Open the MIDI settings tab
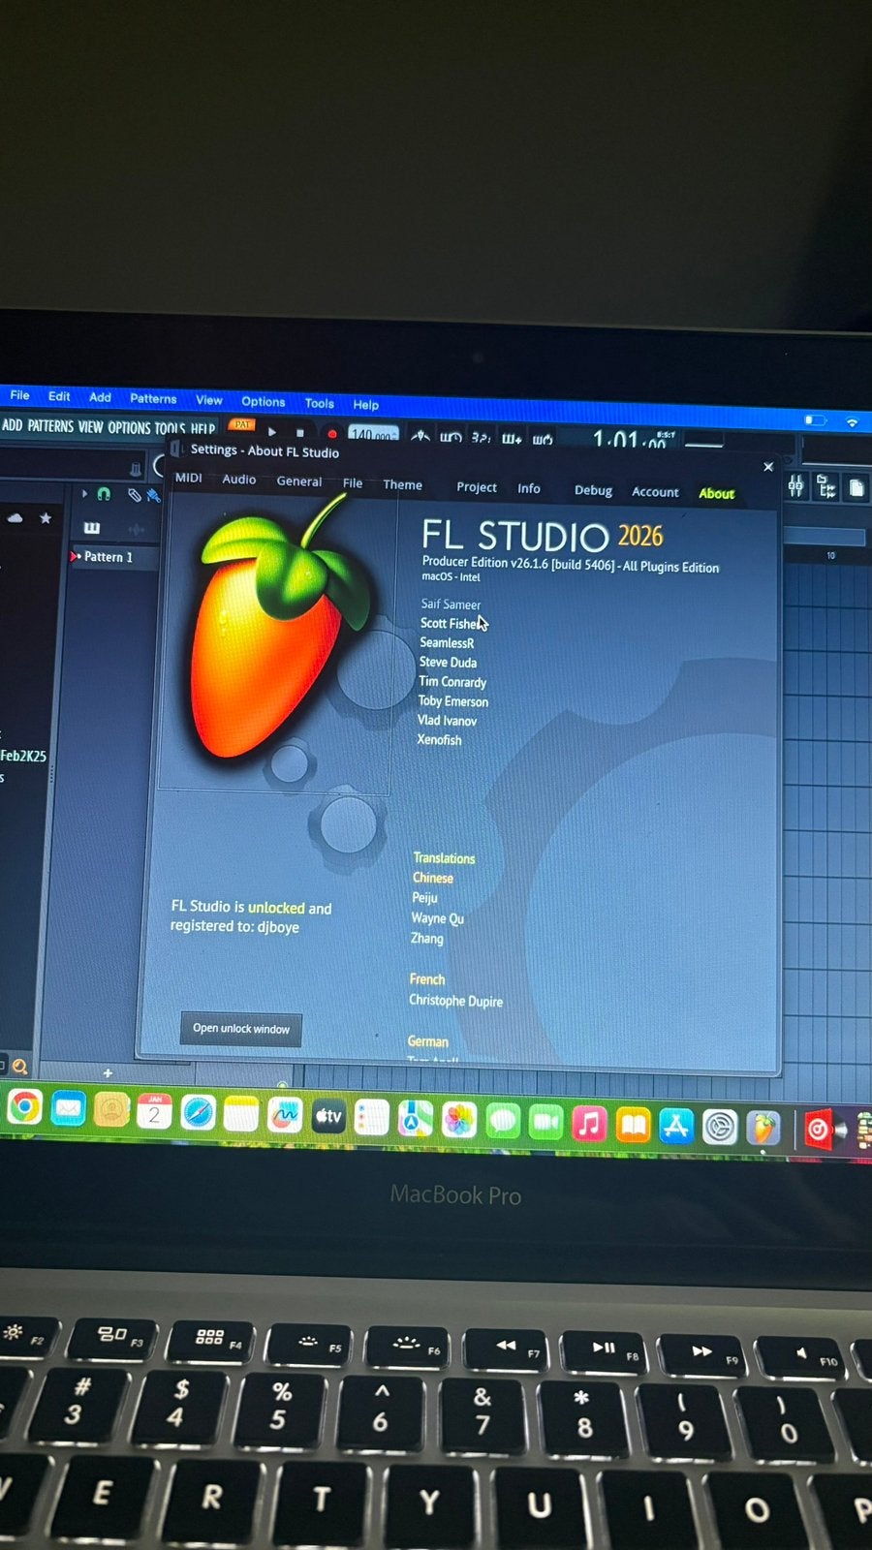The width and height of the screenshot is (872, 1550). (x=188, y=478)
